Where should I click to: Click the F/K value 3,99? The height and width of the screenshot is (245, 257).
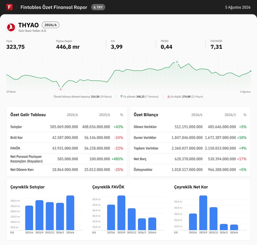(117, 47)
